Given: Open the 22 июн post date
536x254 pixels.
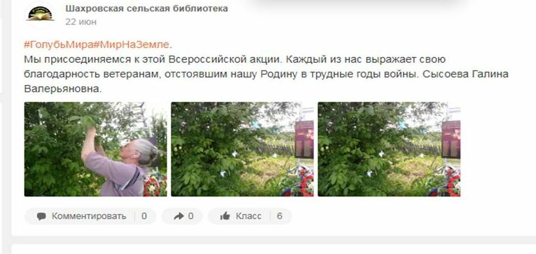Looking at the screenshot, I should 81,22.
